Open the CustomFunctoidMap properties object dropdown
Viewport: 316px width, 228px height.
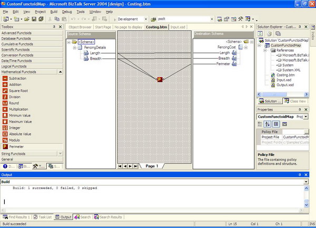(306, 117)
